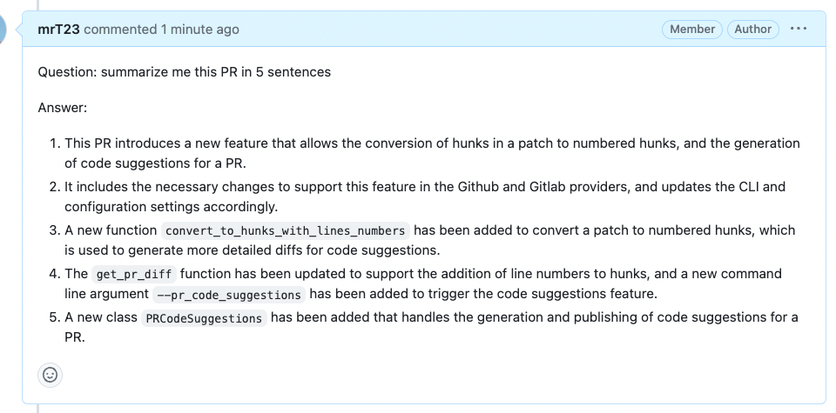Click the vertical timeline line below the comment
The height and width of the screenshot is (413, 836).
(37, 408)
